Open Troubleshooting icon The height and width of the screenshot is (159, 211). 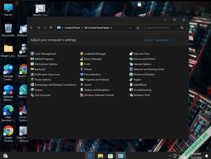coord(131,90)
